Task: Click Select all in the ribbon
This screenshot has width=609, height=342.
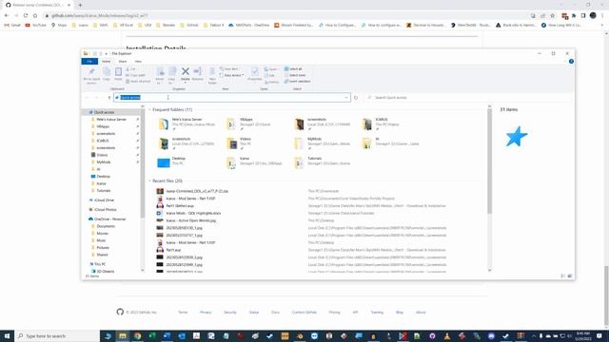Action: click(293, 69)
